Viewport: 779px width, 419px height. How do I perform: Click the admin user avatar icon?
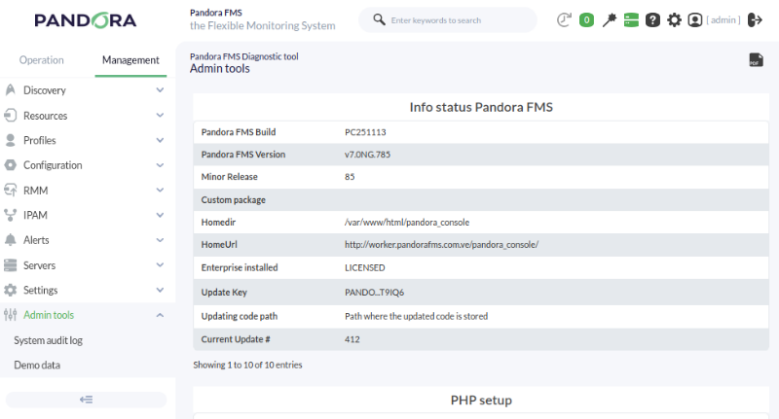(695, 19)
